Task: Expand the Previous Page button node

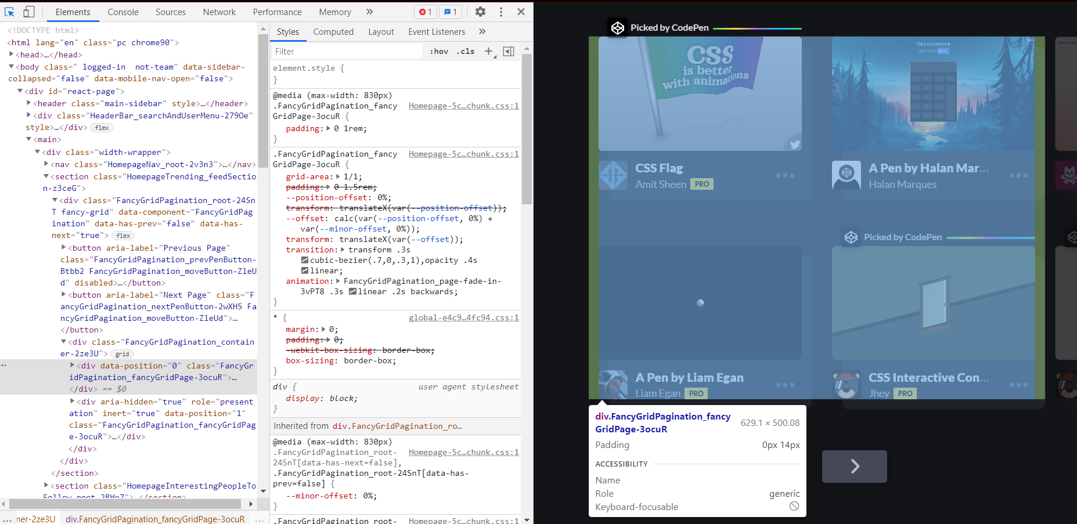Action: (x=64, y=248)
